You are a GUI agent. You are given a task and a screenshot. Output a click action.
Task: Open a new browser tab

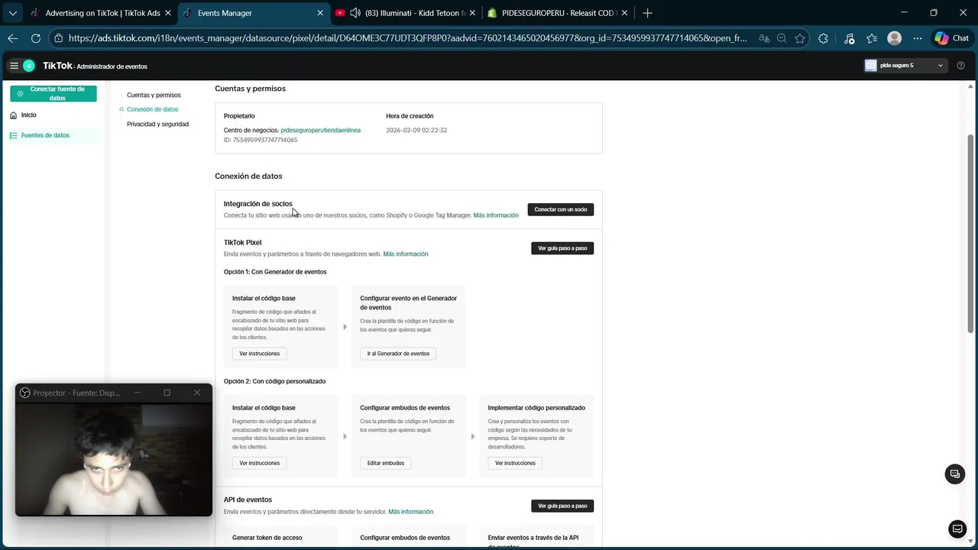tap(647, 13)
